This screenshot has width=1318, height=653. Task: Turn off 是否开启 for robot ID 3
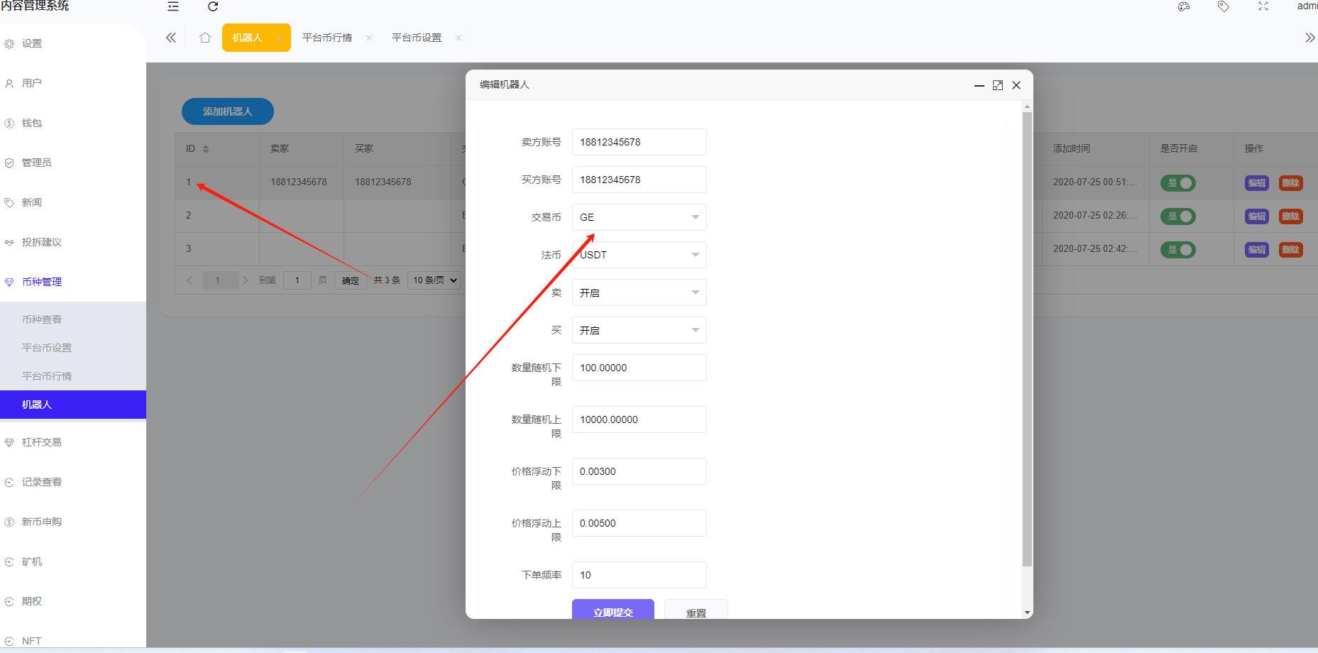tap(1177, 249)
